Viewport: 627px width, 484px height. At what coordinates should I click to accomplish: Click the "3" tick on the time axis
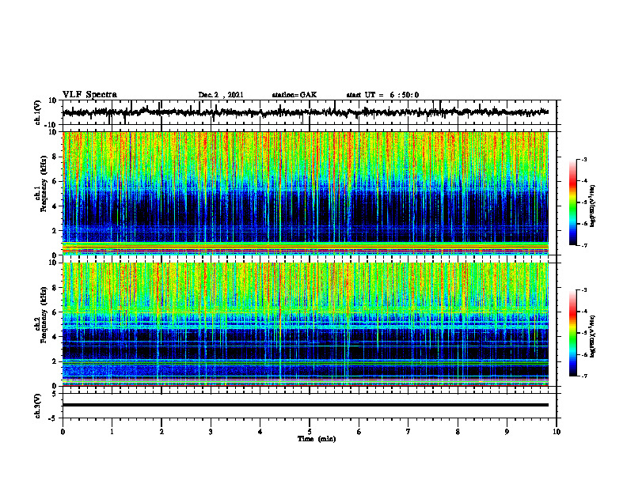(211, 432)
